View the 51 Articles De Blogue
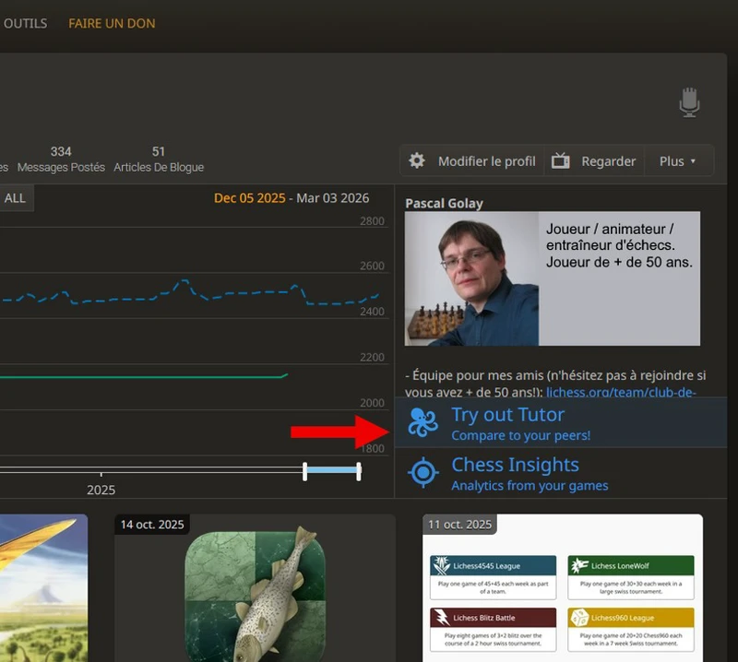Screen dimensions: 738x662 click(159, 159)
